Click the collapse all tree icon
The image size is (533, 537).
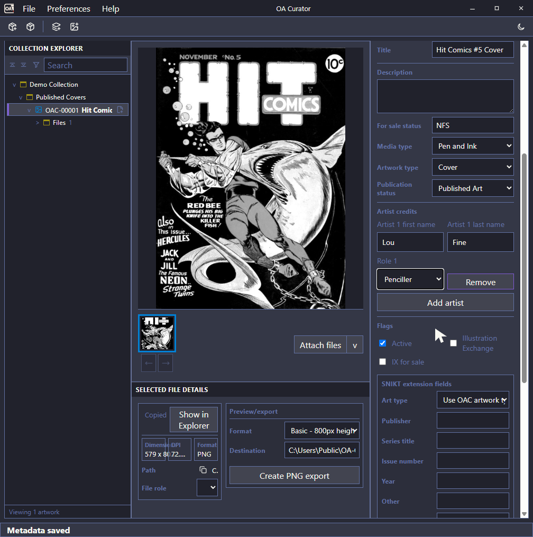[12, 65]
